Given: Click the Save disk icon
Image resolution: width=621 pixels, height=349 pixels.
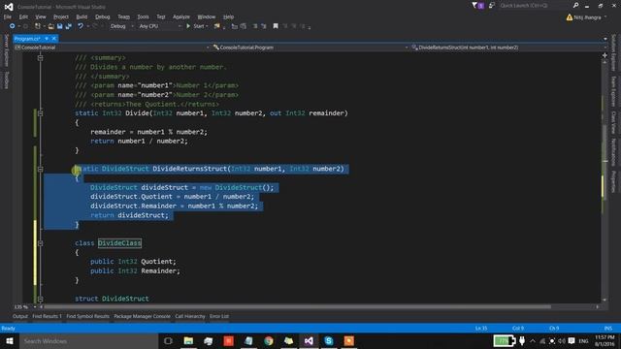Looking at the screenshot, I should [60, 26].
